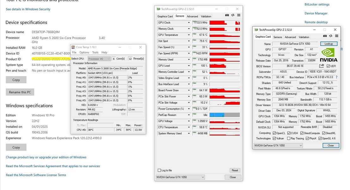The image size is (350, 190).
Task: Expand the GPU Temperature sensor dropdown
Action: click(189, 35)
